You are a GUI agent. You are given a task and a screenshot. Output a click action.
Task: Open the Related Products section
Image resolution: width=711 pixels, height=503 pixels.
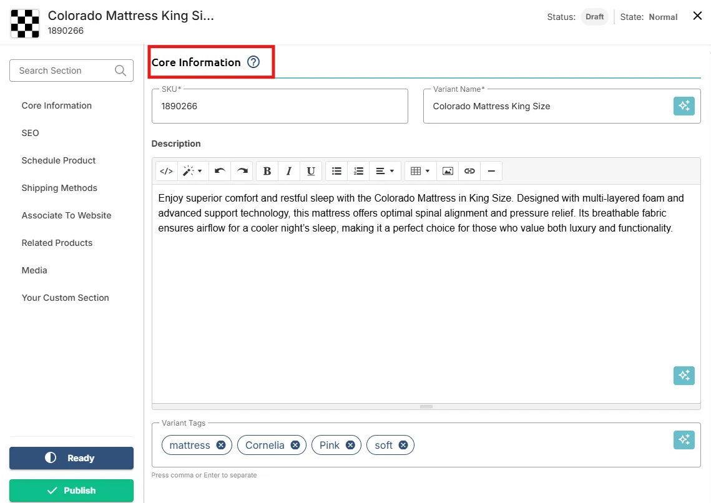pos(57,243)
